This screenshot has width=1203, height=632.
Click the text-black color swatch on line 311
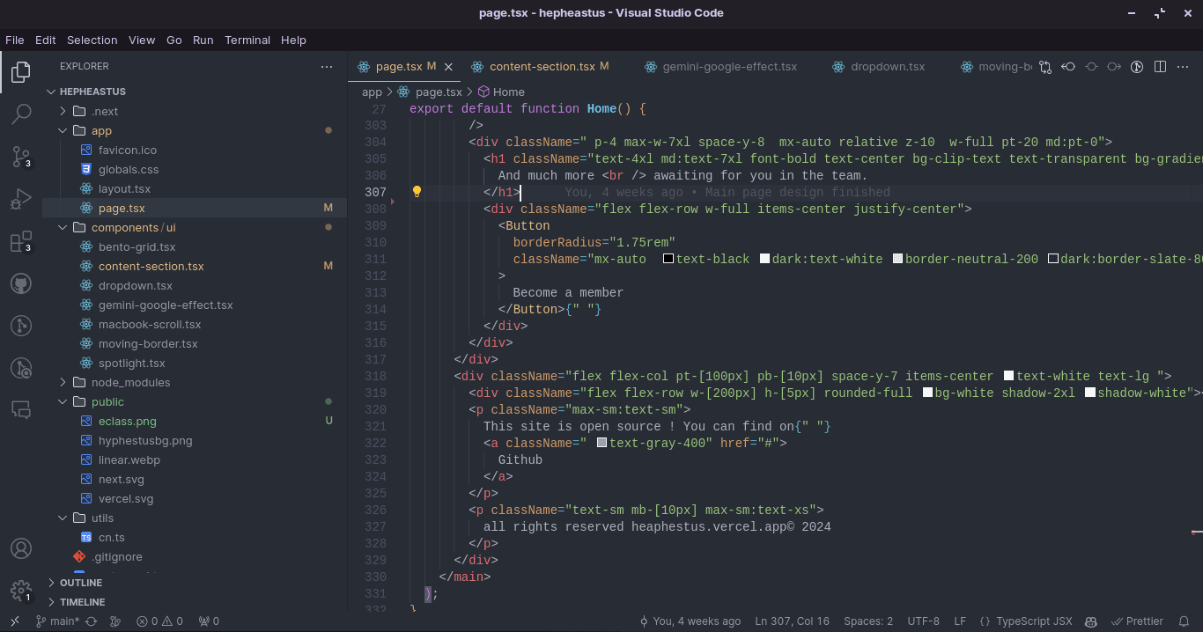click(x=668, y=260)
